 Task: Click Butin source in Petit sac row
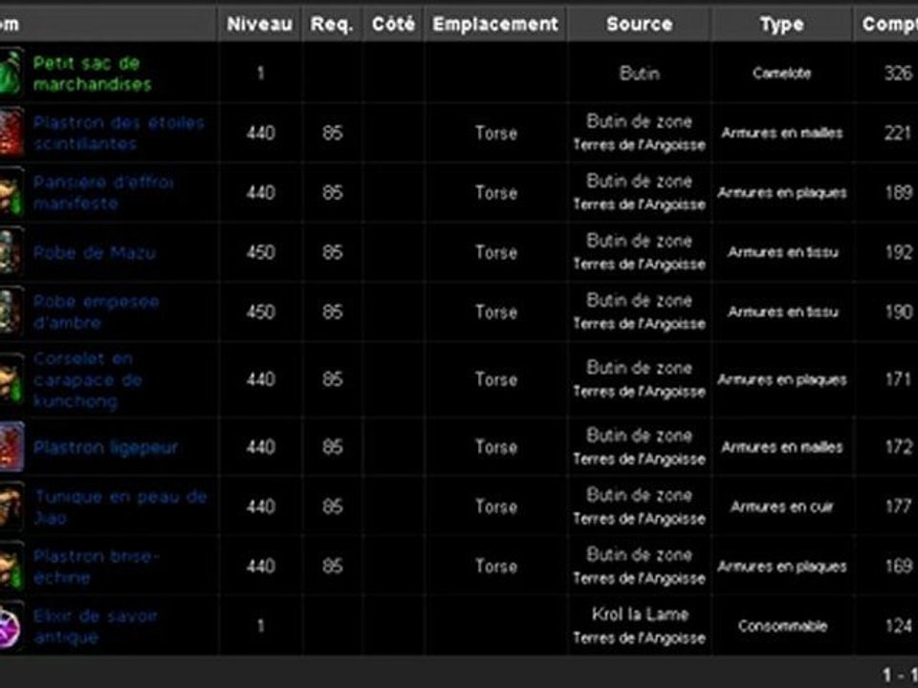pos(640,74)
